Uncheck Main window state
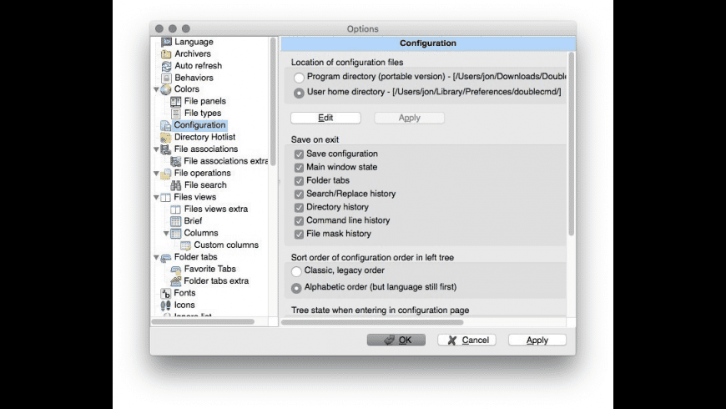Screen dimensions: 726x409 299,168
